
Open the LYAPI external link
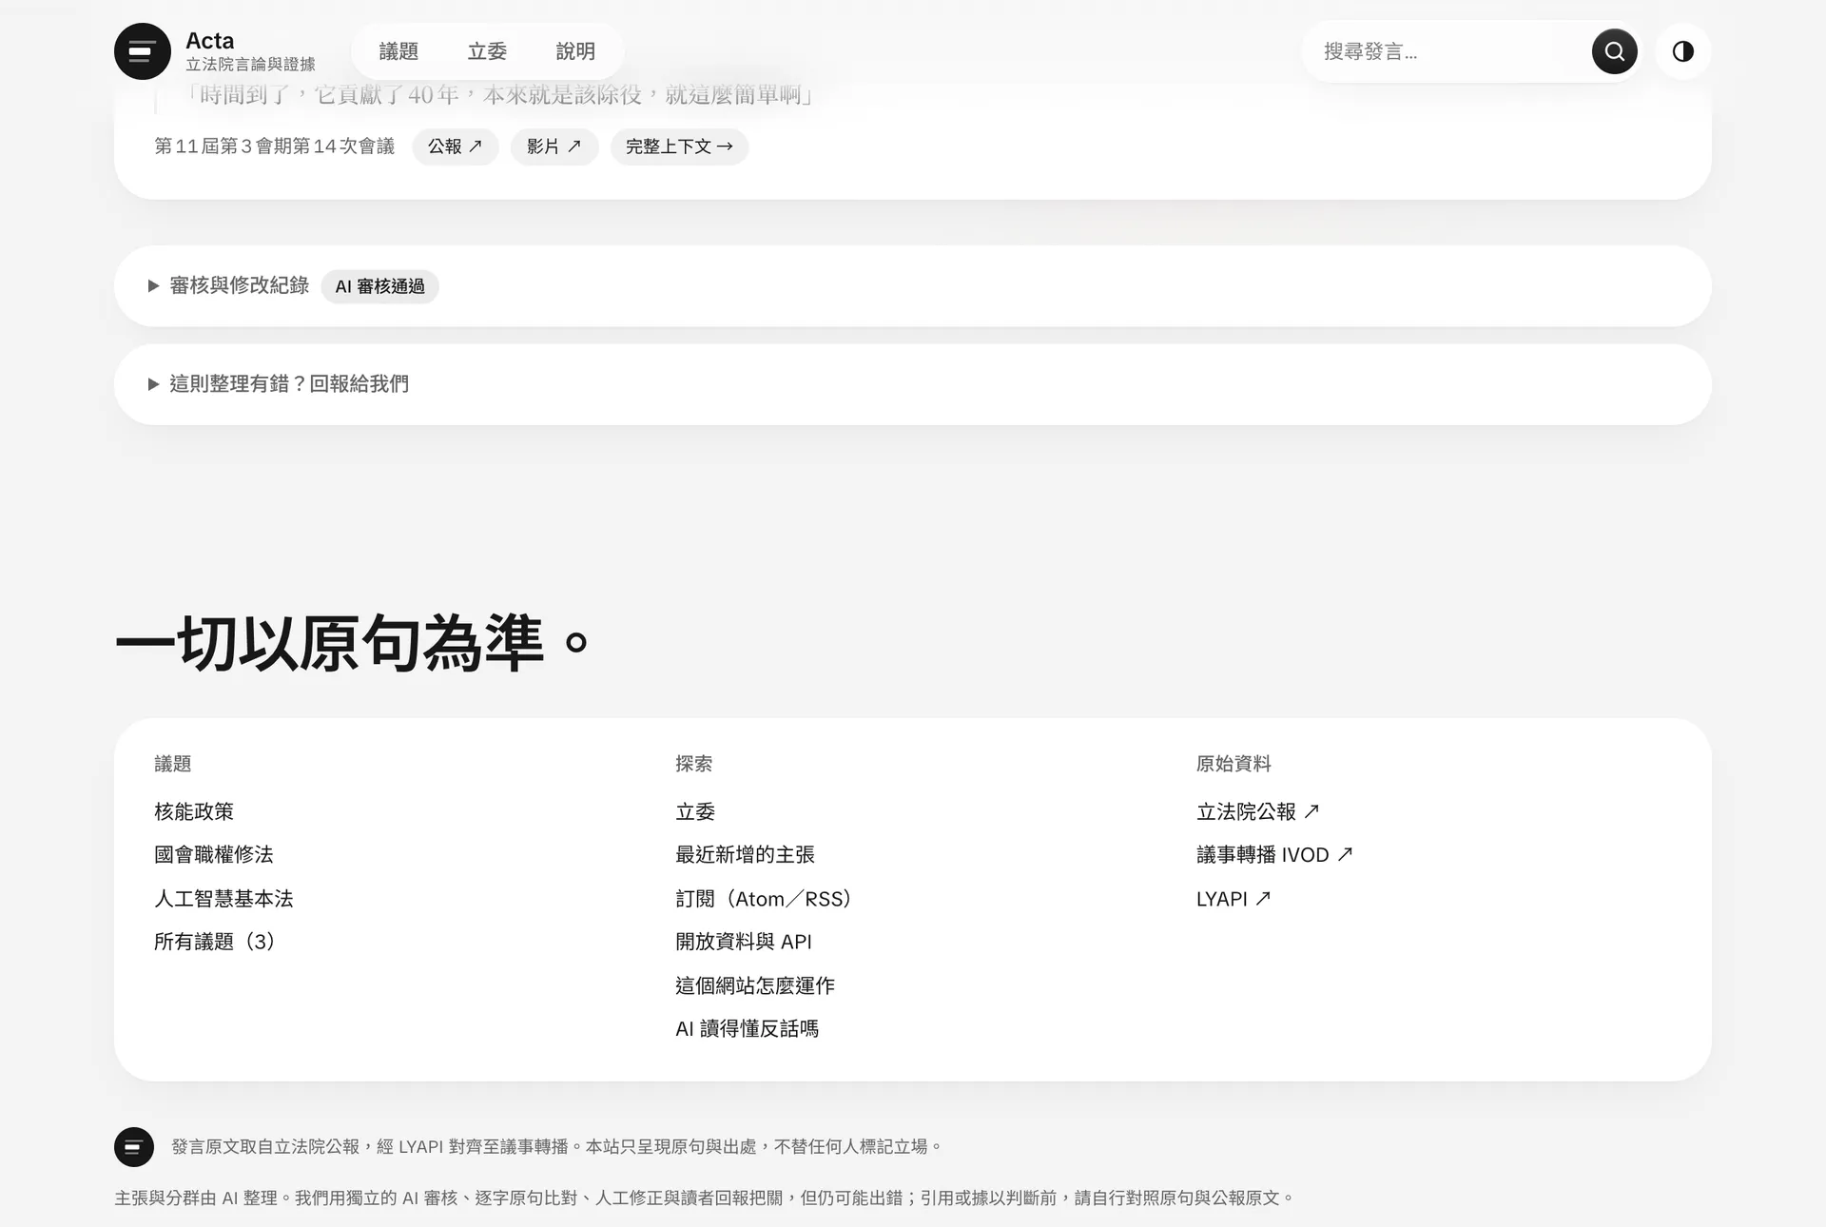pyautogui.click(x=1234, y=898)
